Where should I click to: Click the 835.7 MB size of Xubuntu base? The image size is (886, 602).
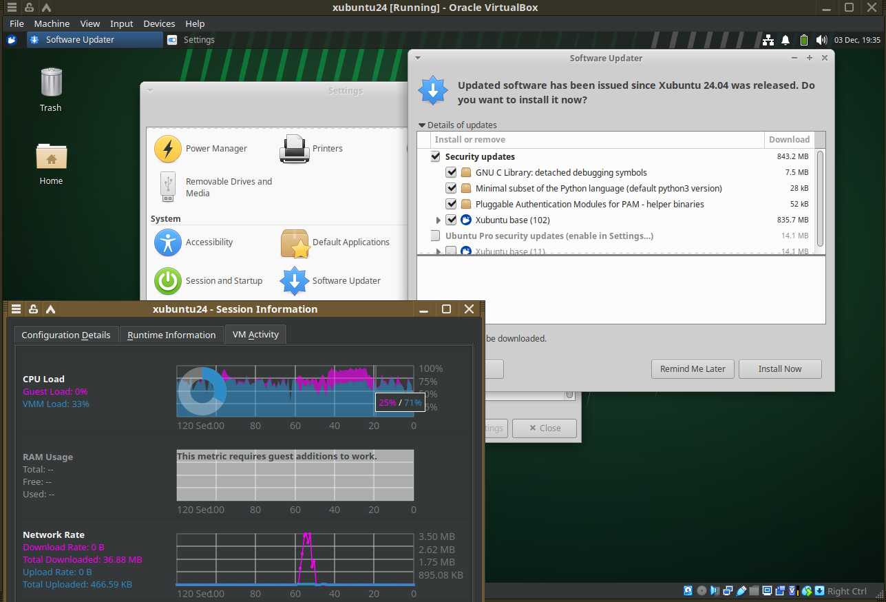click(792, 220)
